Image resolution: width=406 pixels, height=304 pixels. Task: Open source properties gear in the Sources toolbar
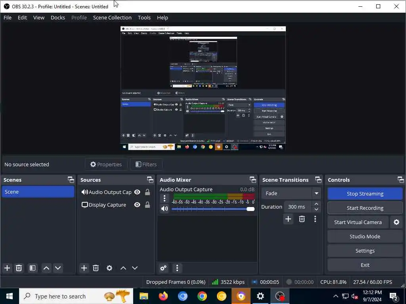[x=109, y=268]
